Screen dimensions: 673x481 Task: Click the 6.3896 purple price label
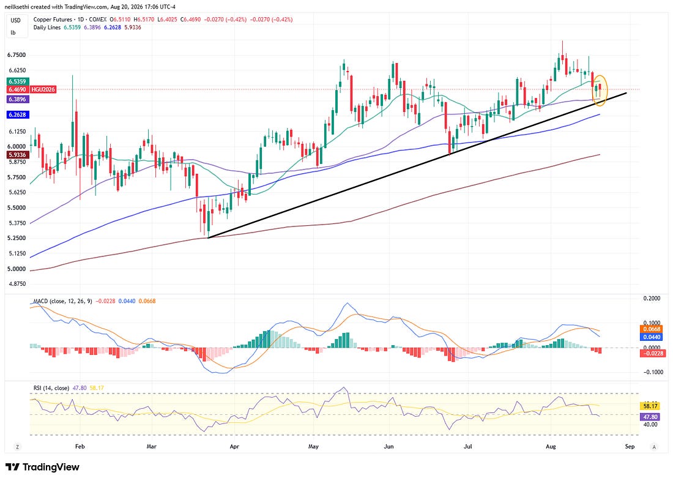pyautogui.click(x=17, y=99)
